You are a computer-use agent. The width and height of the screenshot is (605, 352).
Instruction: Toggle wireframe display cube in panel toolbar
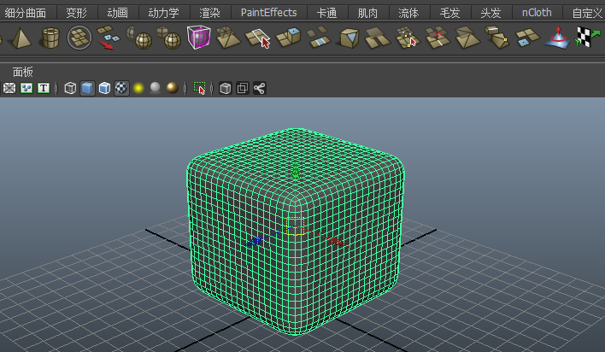point(70,88)
